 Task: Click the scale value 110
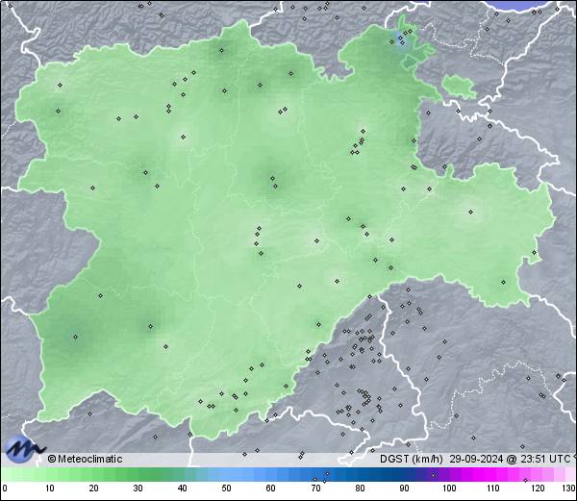[493, 488]
